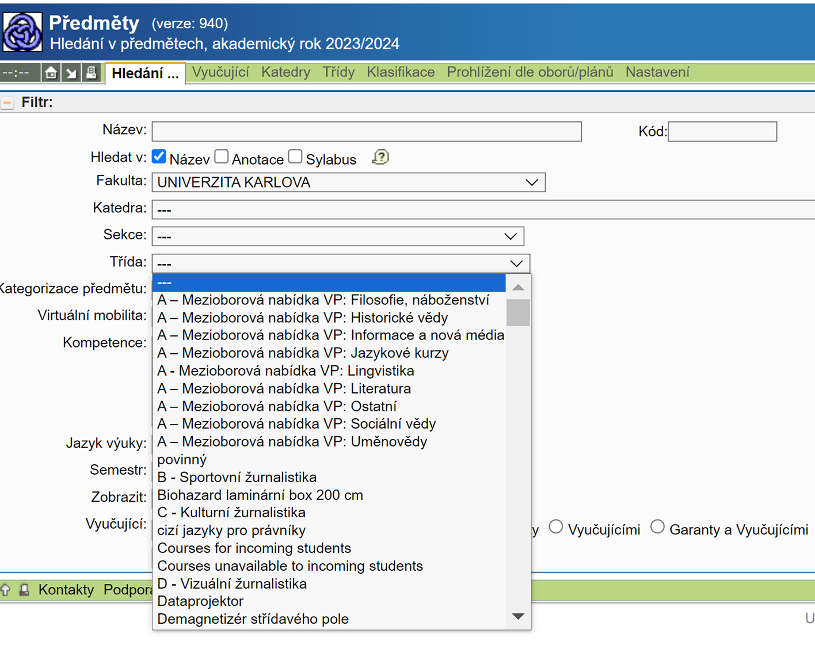
Task: Select the Vyučujícími radio button
Action: point(555,527)
